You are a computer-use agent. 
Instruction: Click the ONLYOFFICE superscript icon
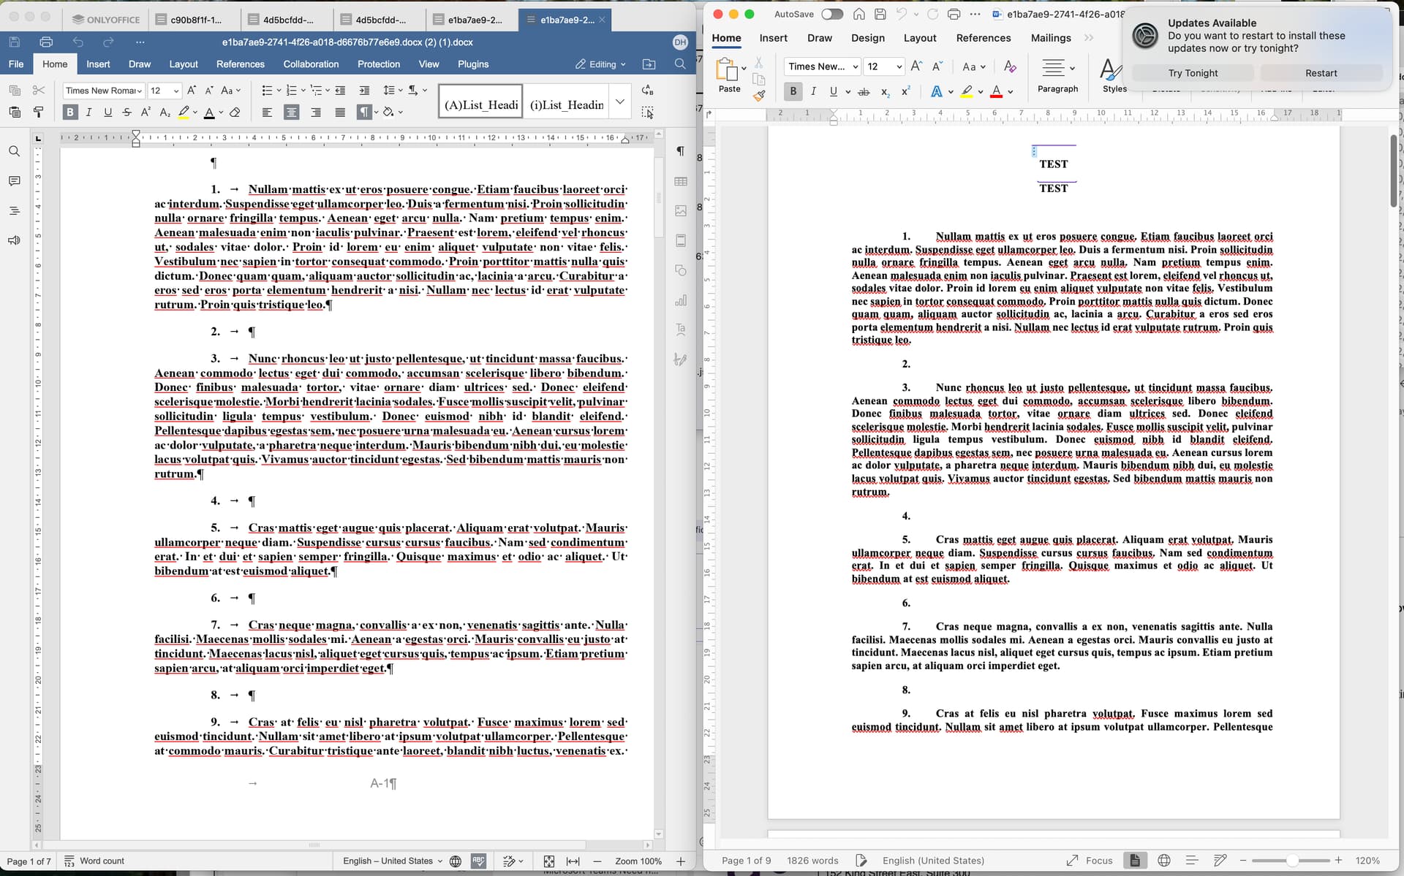click(146, 113)
